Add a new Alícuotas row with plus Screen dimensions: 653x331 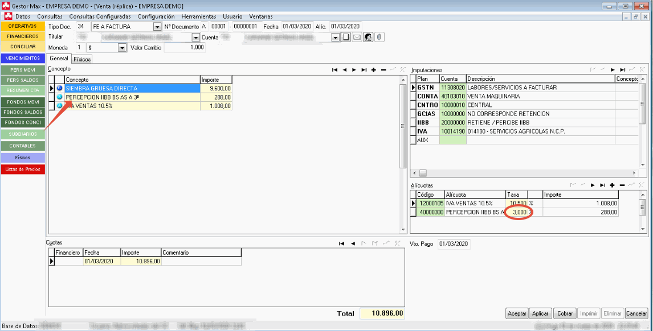(612, 185)
